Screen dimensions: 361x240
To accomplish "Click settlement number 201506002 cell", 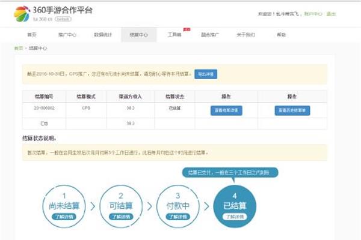I will click(44, 108).
